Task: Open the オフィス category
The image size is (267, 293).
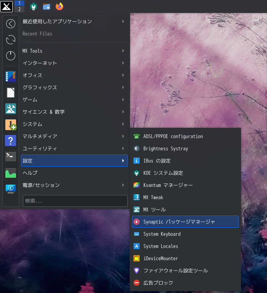Action: point(74,75)
